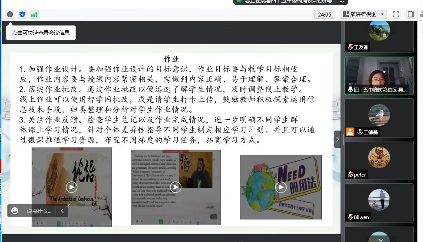Image resolution: width=423 pixels, height=242 pixels.
Task: Click the blue security shield icon
Action: point(22,14)
